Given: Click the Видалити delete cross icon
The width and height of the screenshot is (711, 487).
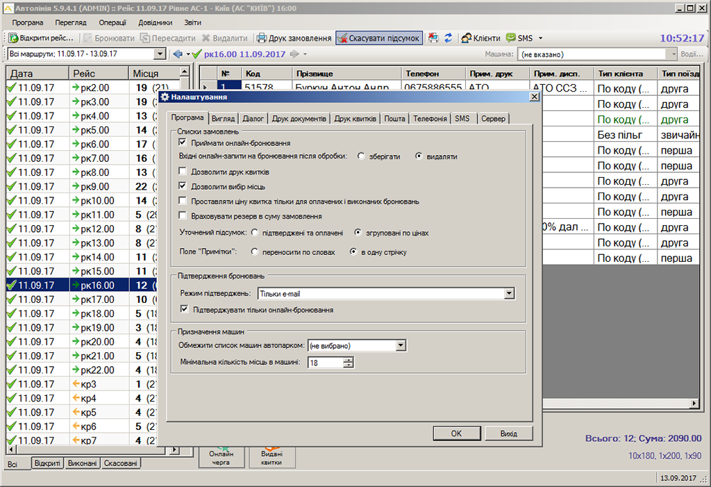Looking at the screenshot, I should click(x=206, y=38).
